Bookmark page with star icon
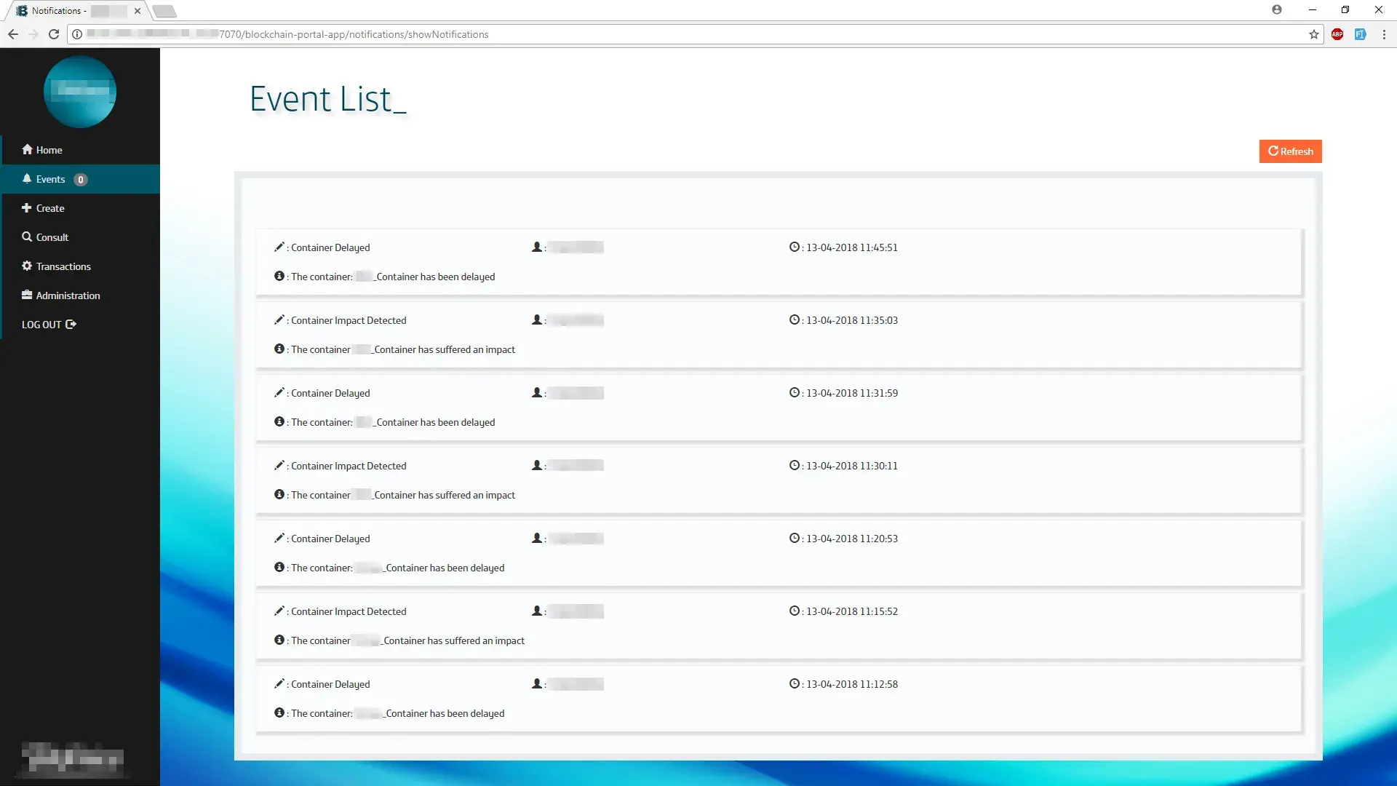1397x786 pixels. (x=1313, y=34)
